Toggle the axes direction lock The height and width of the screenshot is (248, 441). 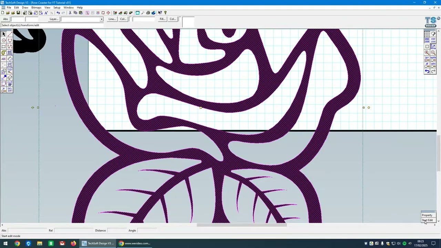pyautogui.click(x=433, y=46)
